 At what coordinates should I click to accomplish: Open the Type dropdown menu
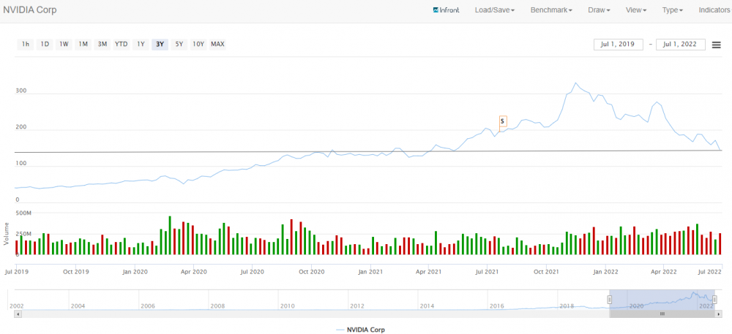(x=673, y=10)
